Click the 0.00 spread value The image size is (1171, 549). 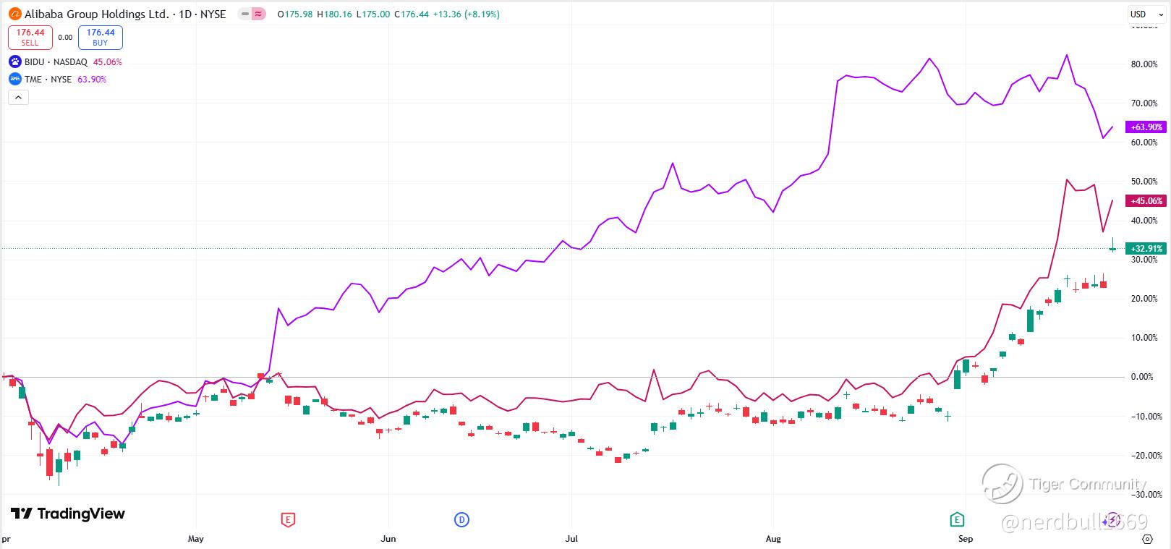coord(65,38)
